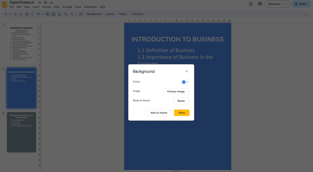This screenshot has height=172, width=313.
Task: Click the Choose image button
Action: point(176,92)
